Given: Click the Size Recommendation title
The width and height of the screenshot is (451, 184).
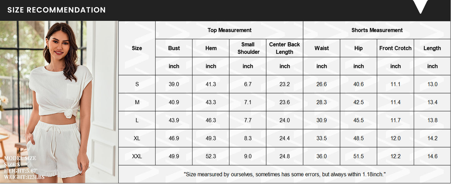Looking at the screenshot, I should pyautogui.click(x=56, y=10).
